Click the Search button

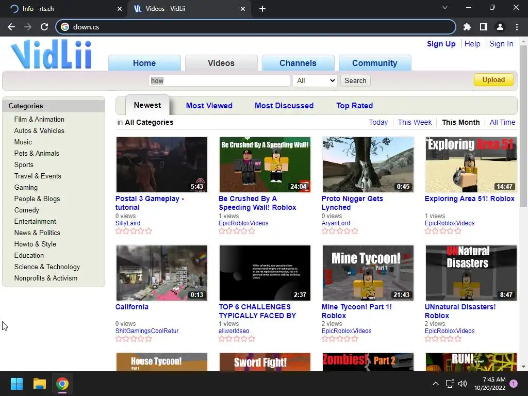[355, 80]
